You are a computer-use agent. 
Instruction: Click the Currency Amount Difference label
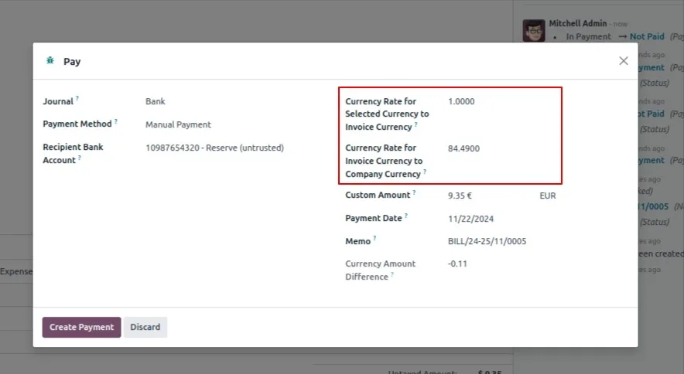click(x=380, y=270)
